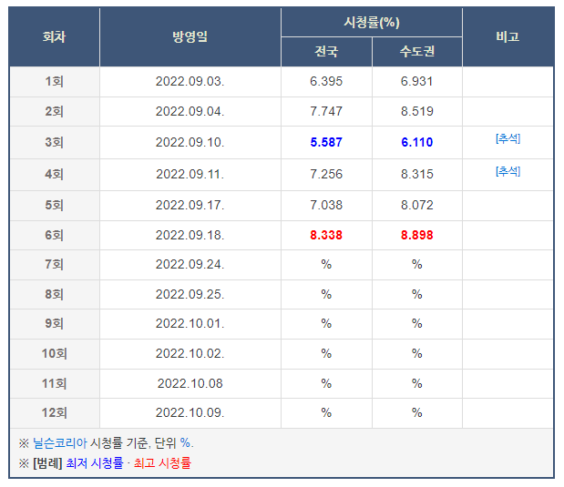Open the 추석 footnote link in row 3회
The height and width of the screenshot is (487, 564).
pos(508,138)
